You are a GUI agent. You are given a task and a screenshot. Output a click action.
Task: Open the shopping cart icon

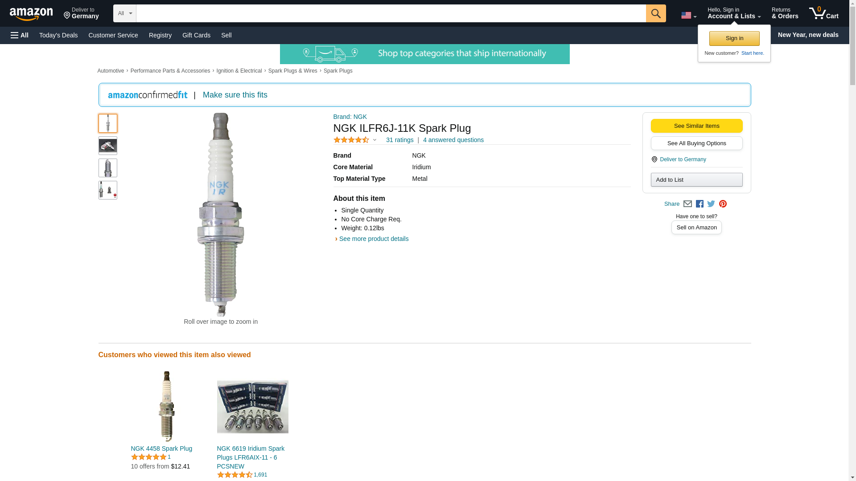point(823,13)
